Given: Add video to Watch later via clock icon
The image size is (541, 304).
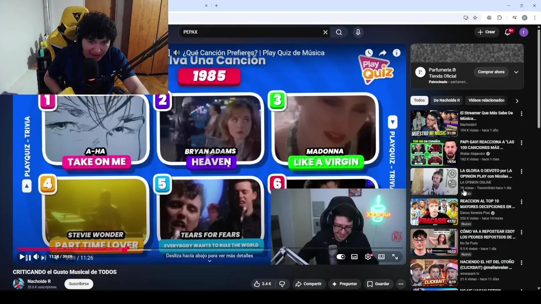Looking at the screenshot, I should (369, 53).
